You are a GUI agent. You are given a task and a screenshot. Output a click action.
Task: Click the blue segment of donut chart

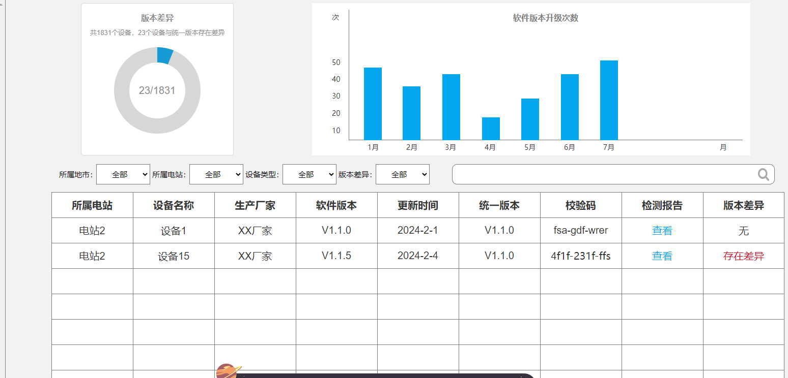[x=164, y=55]
